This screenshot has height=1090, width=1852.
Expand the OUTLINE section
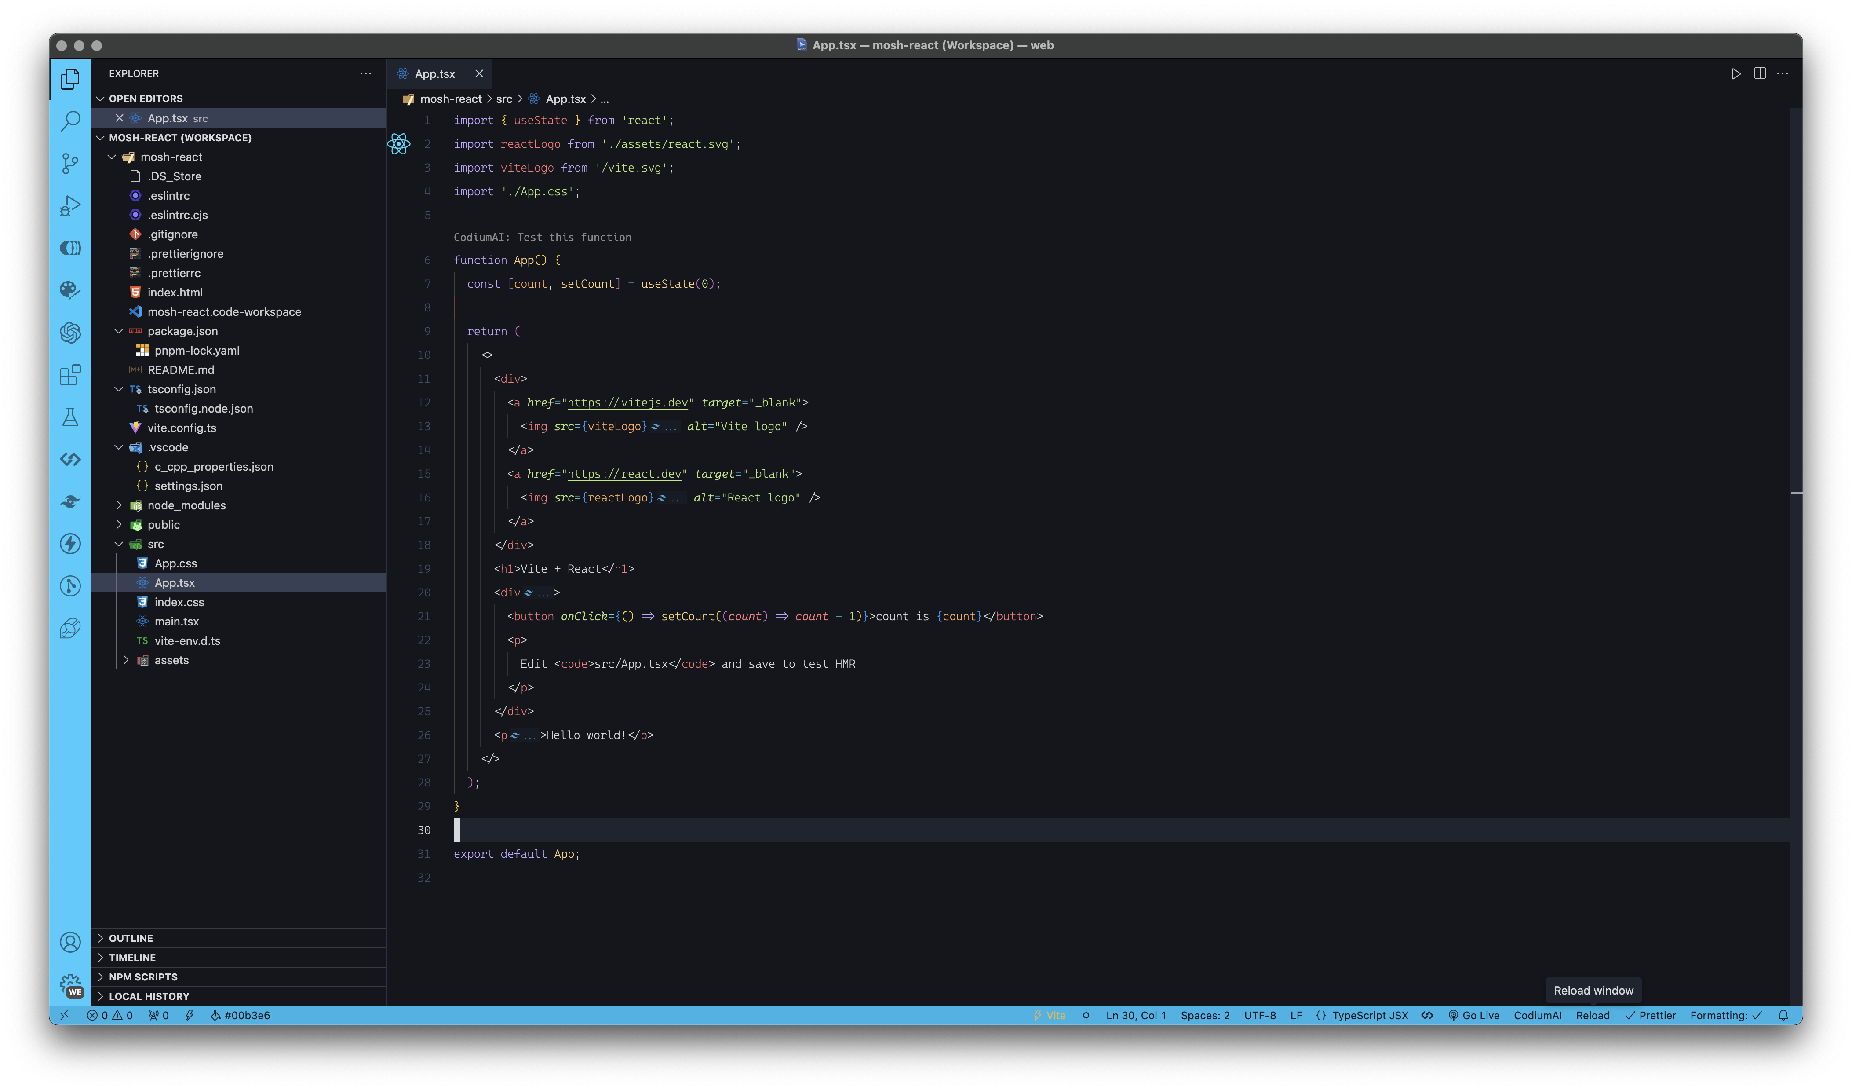pyautogui.click(x=131, y=938)
